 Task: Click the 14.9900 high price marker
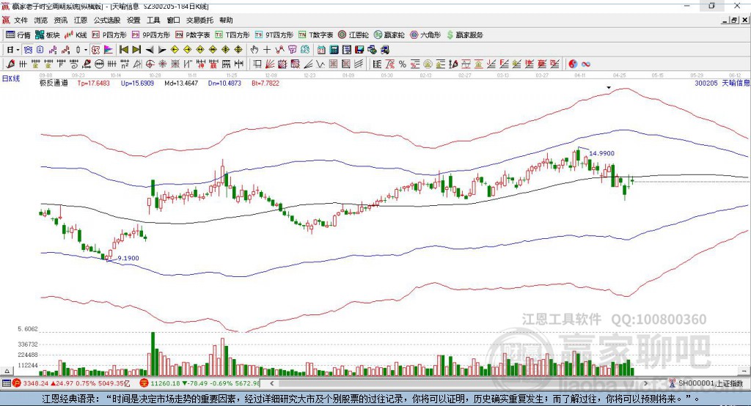point(601,153)
